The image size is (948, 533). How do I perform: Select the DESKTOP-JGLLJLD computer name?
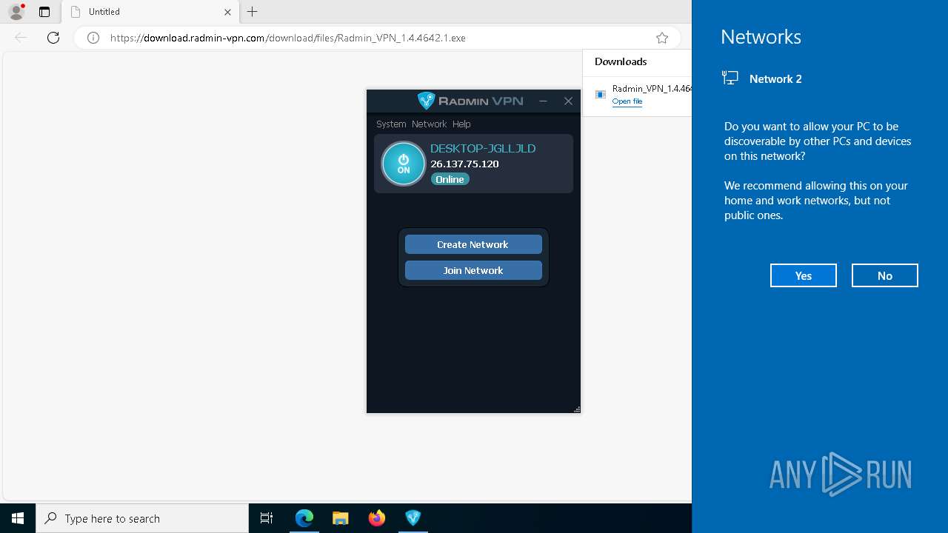pyautogui.click(x=483, y=148)
